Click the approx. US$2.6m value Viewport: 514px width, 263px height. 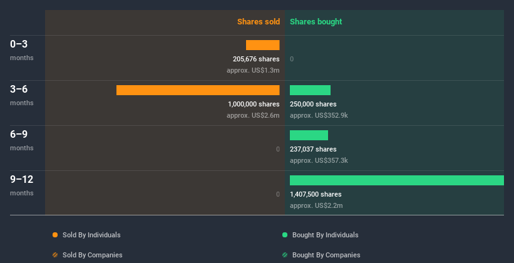(253, 115)
